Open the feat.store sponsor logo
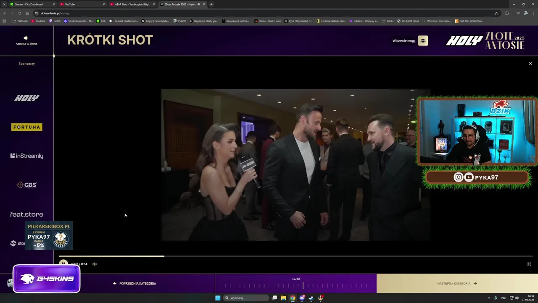 point(27,214)
